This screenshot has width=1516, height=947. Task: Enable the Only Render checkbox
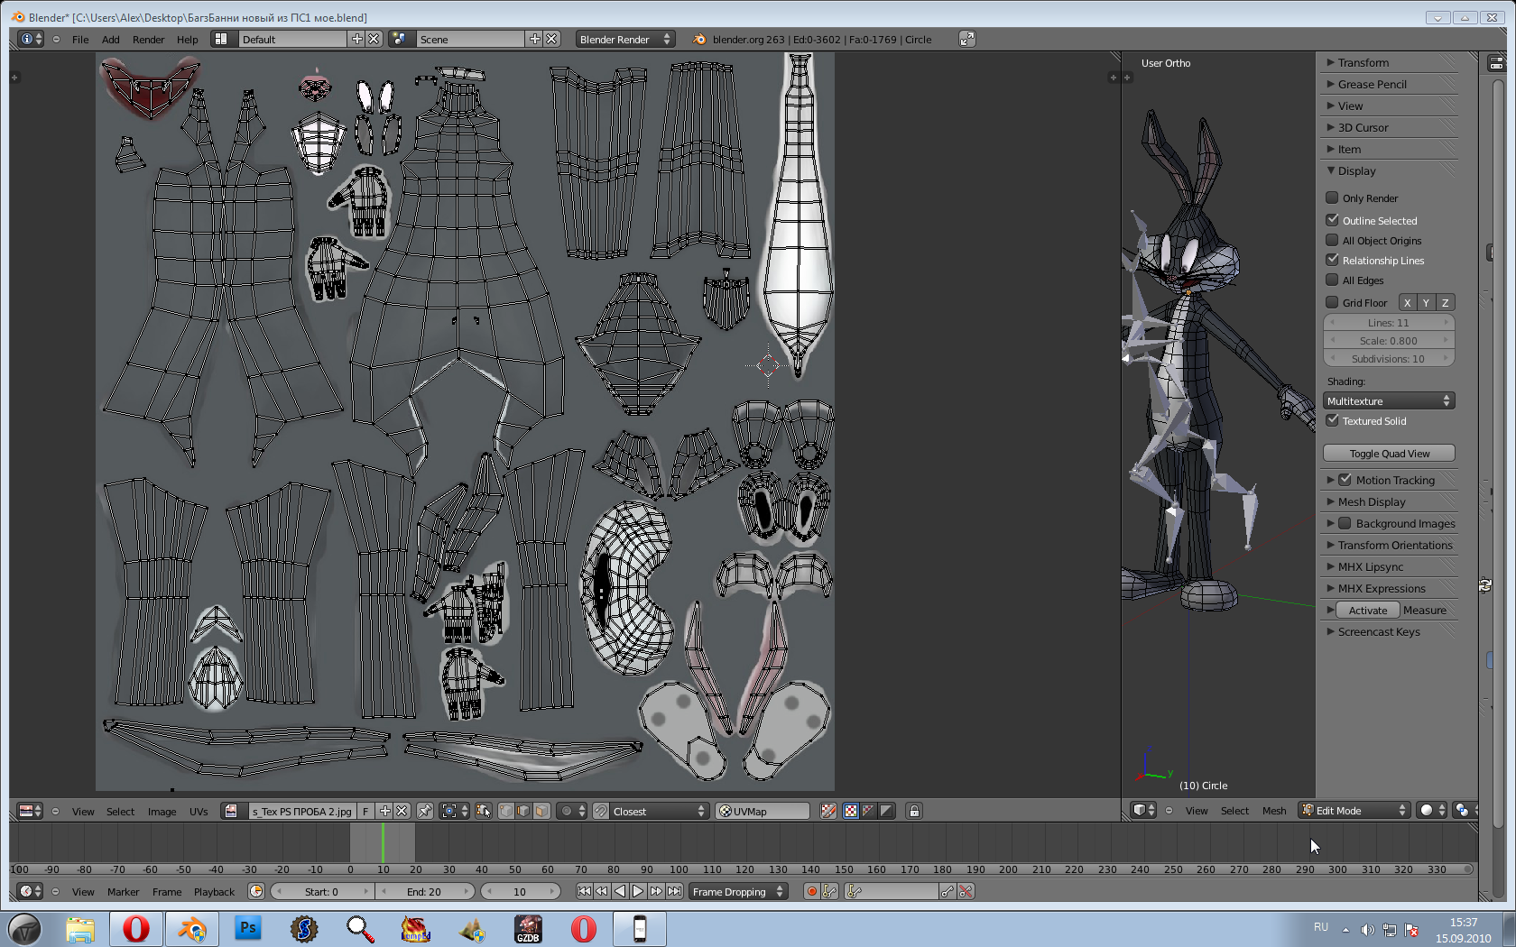coord(1332,198)
